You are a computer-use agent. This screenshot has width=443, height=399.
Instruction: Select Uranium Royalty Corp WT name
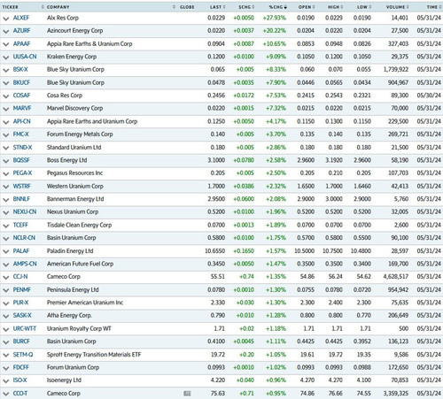pos(79,328)
